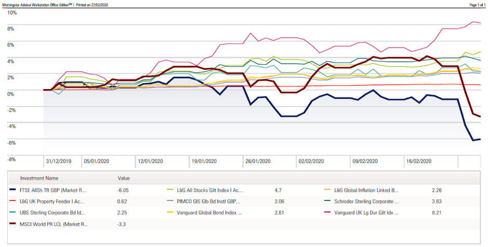Click the Value column header
Viewport: 488px width, 247px height.
point(124,178)
